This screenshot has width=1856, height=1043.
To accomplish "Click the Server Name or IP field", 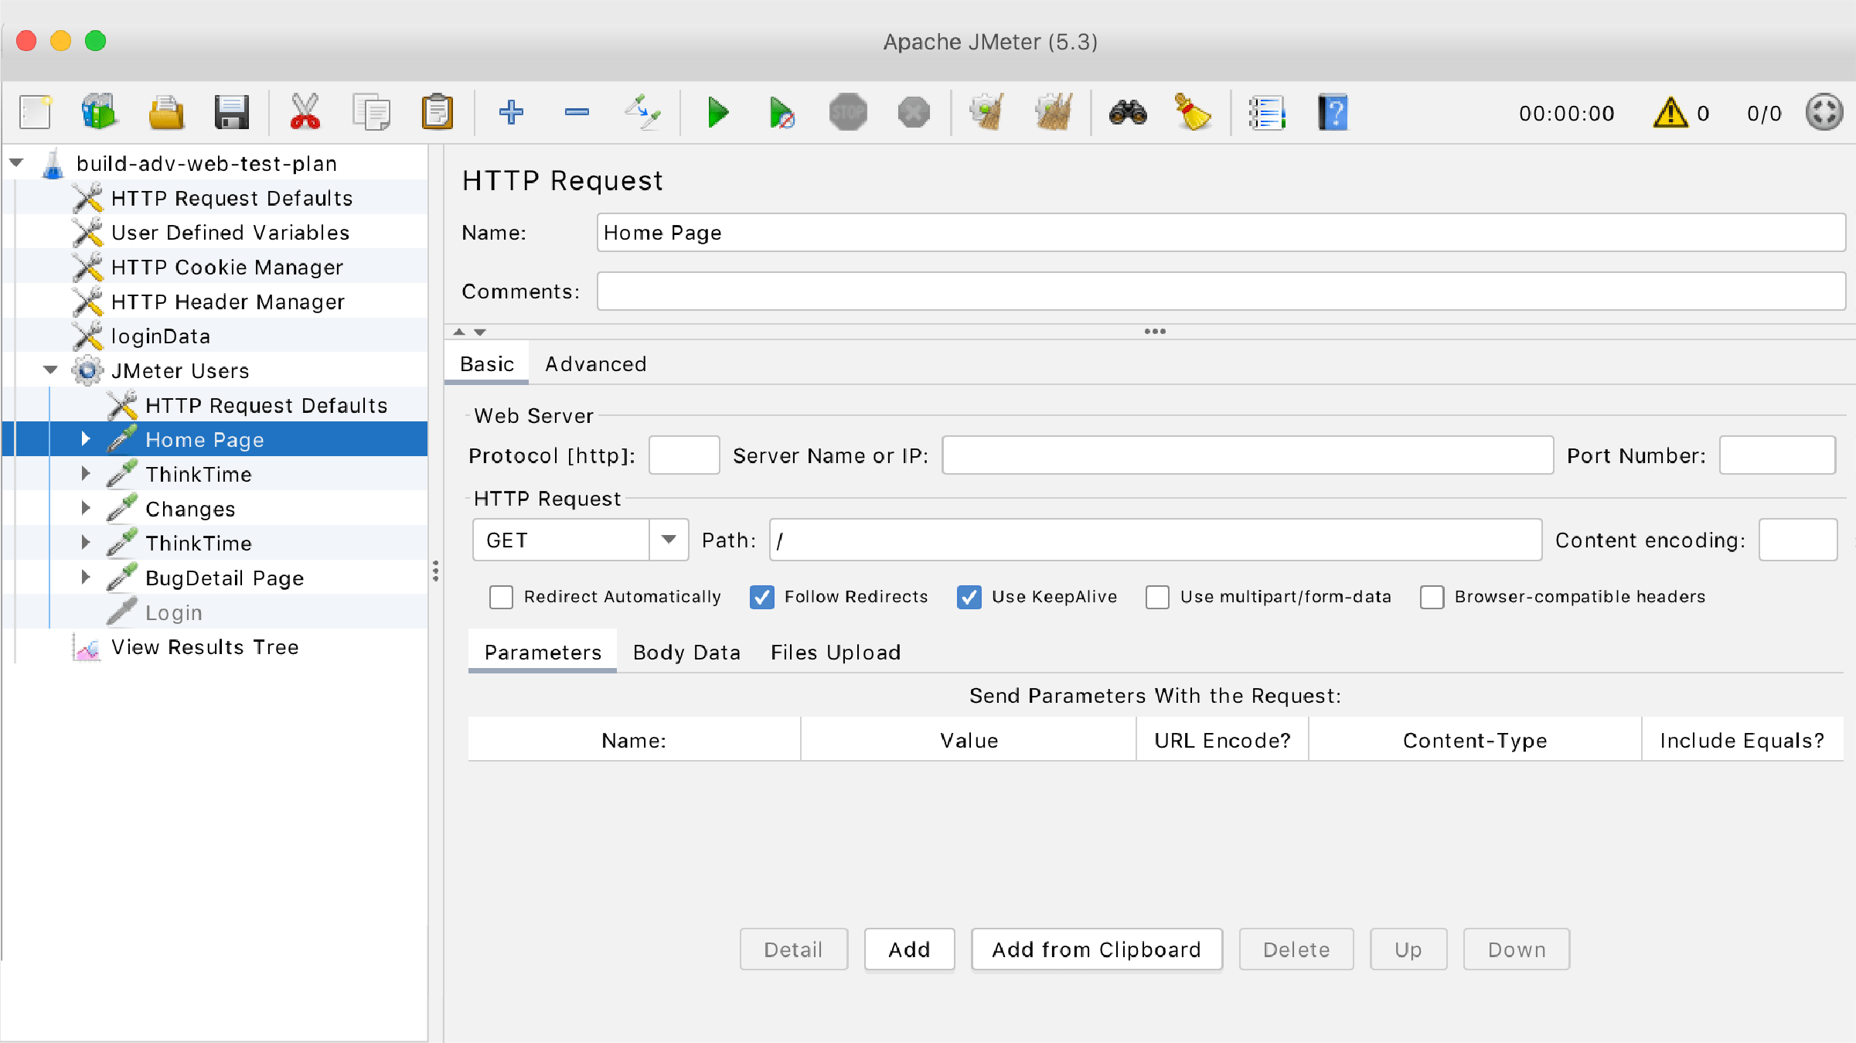I will point(1247,455).
